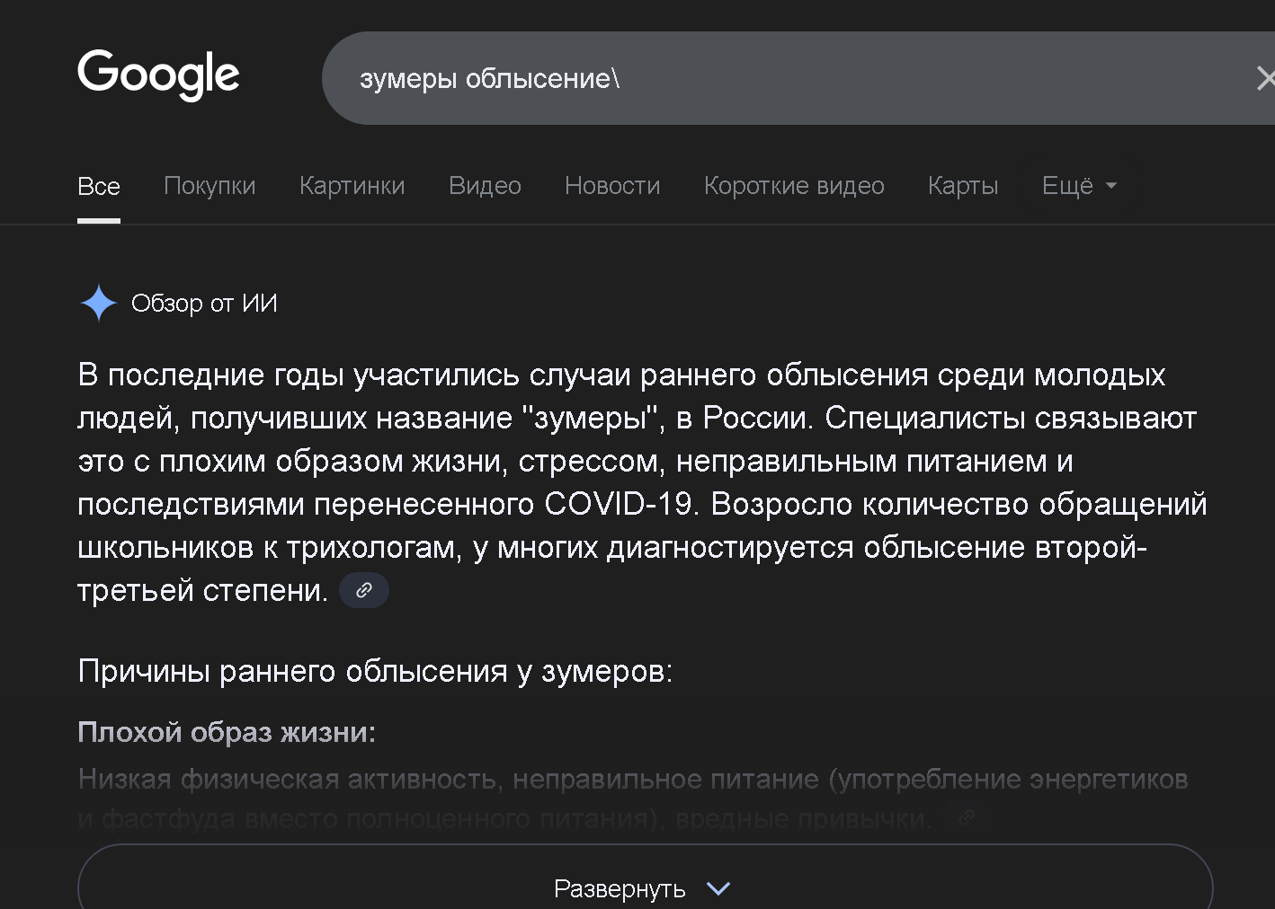Expand the AI overview with 'Развернуть'

pos(644,888)
